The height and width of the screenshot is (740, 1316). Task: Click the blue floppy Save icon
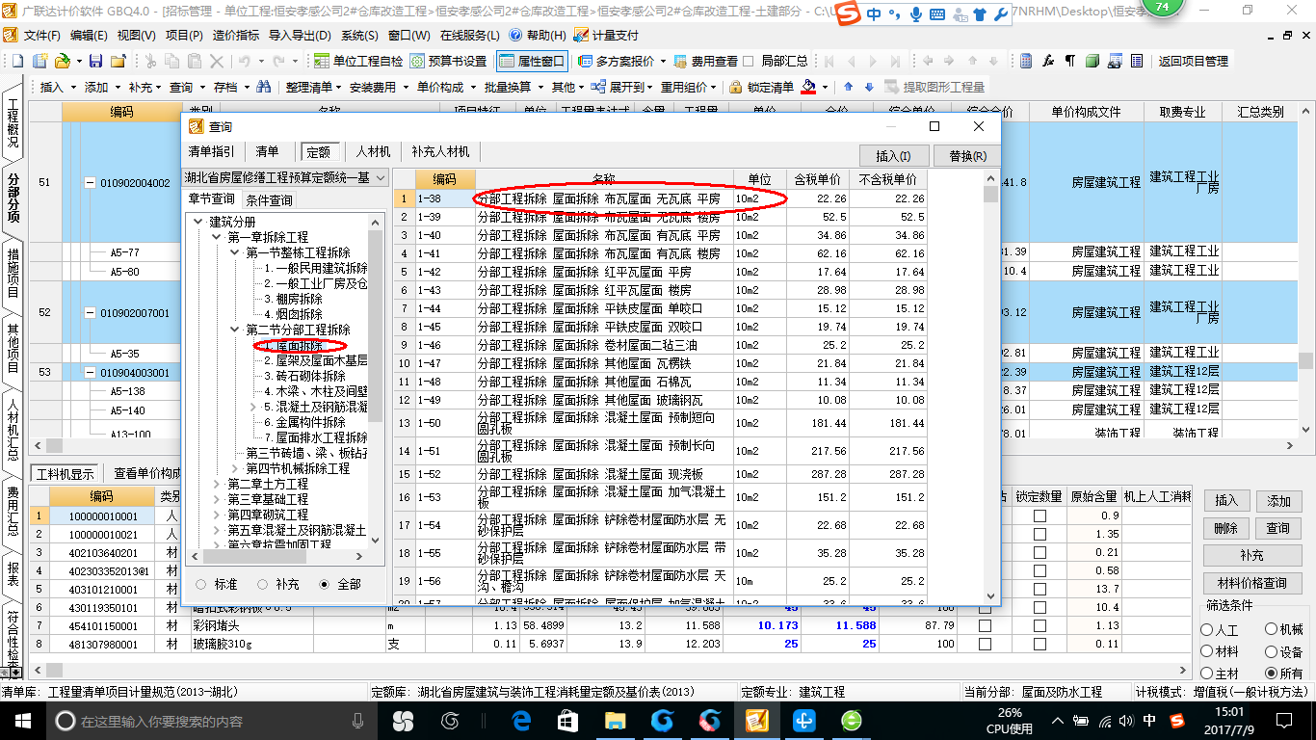click(x=95, y=61)
